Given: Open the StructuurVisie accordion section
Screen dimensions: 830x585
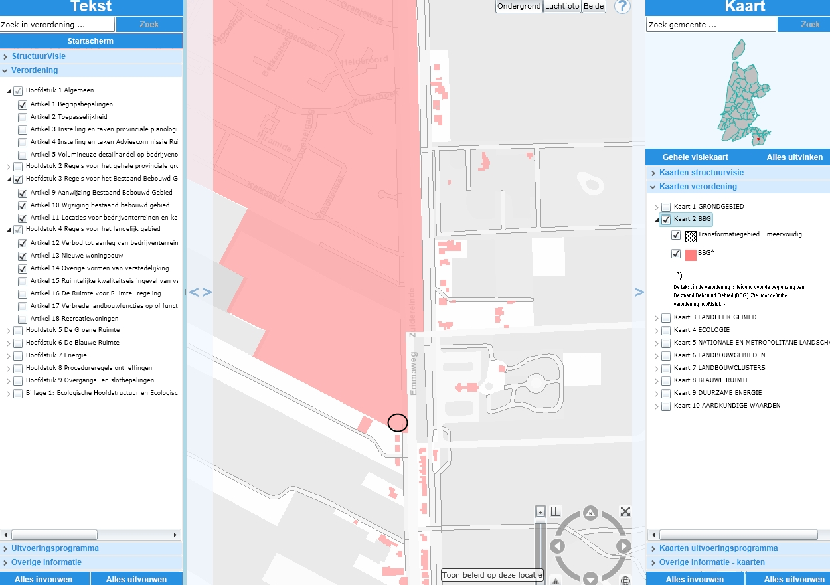Looking at the screenshot, I should (92, 56).
